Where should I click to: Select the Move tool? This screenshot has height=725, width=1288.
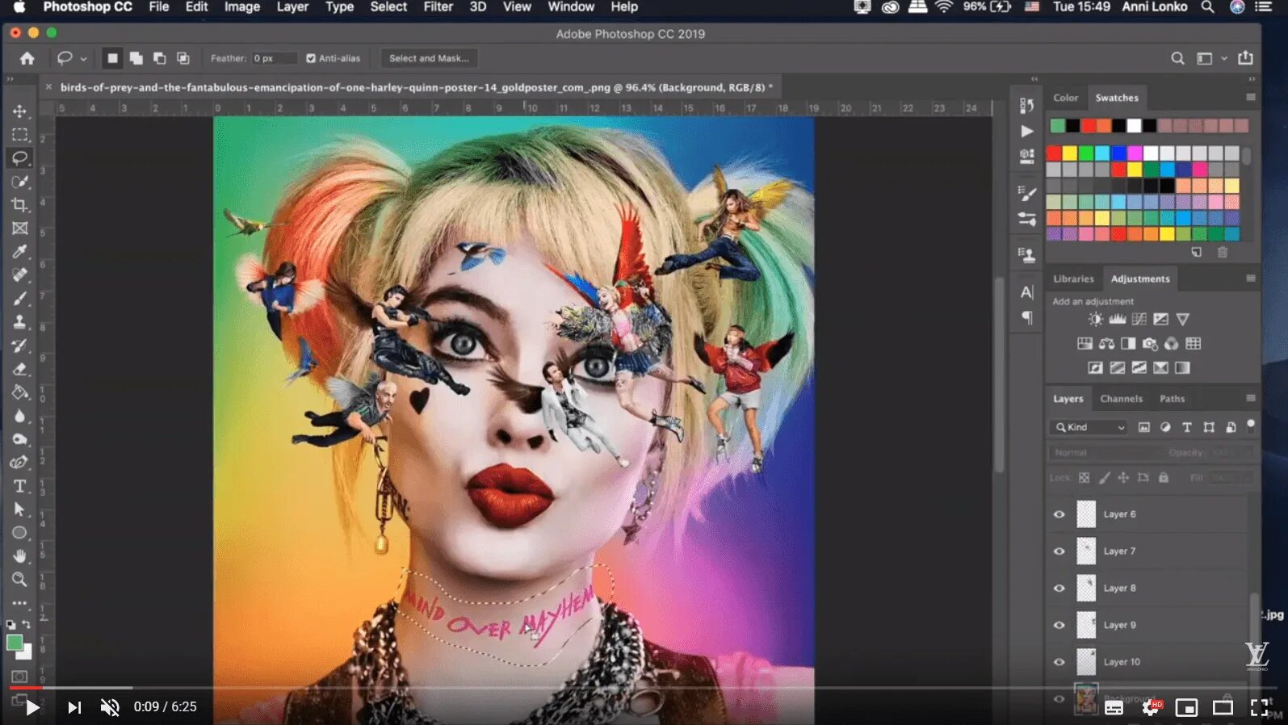20,111
